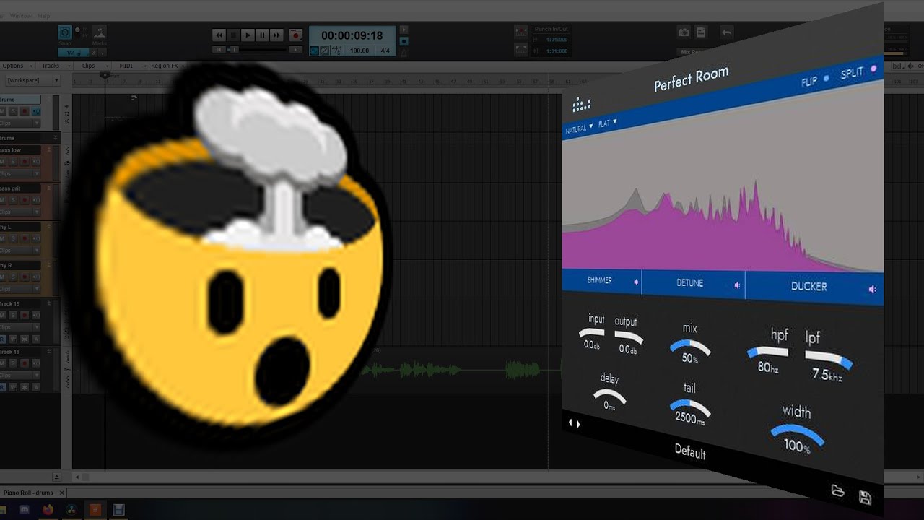Image resolution: width=924 pixels, height=520 pixels.
Task: Adjust the mix 50% knob
Action: pos(690,347)
